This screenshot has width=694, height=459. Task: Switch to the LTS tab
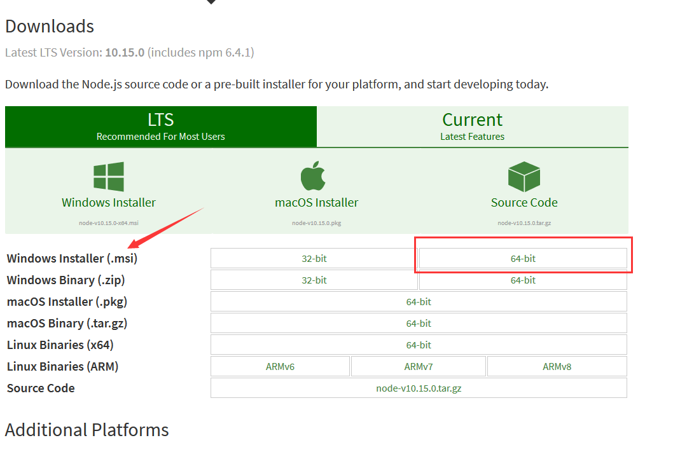pyautogui.click(x=161, y=127)
